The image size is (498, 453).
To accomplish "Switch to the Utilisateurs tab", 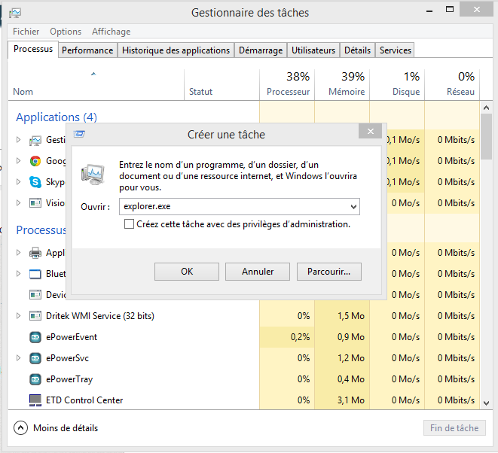I will tap(313, 50).
